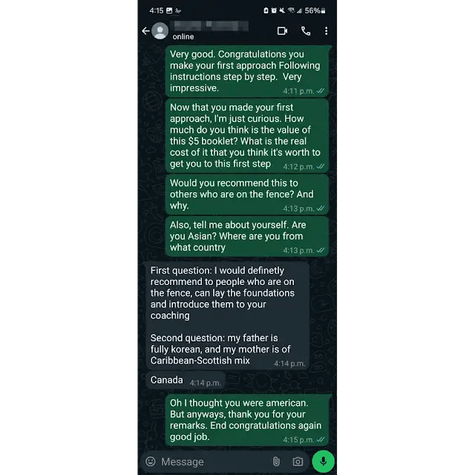The width and height of the screenshot is (475, 475).
Task: Open the emoji picker
Action: pos(151,462)
